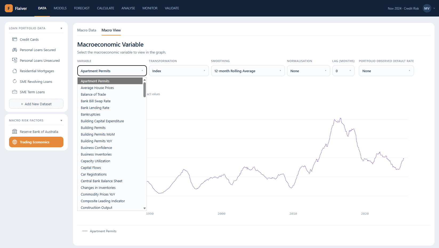Collapse the Loan Portfolio Data section
The width and height of the screenshot is (439, 248).
coord(61,28)
